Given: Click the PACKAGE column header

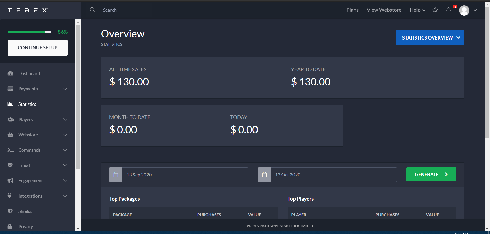Looking at the screenshot, I should pos(122,215).
